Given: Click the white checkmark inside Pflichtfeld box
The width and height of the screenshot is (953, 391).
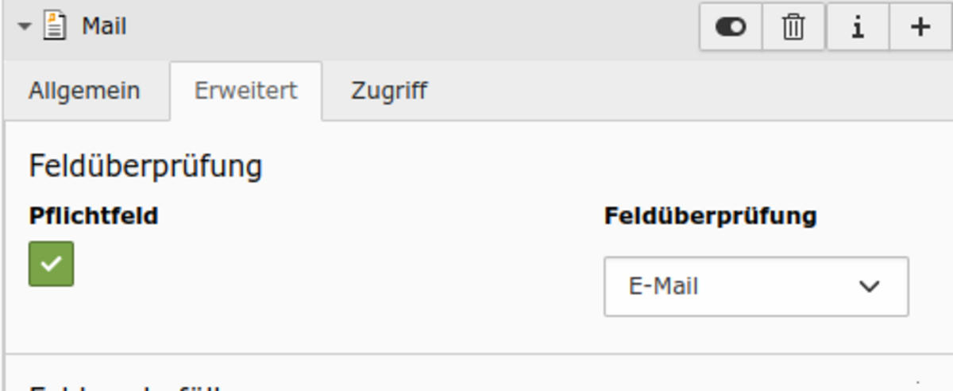Looking at the screenshot, I should click(51, 264).
